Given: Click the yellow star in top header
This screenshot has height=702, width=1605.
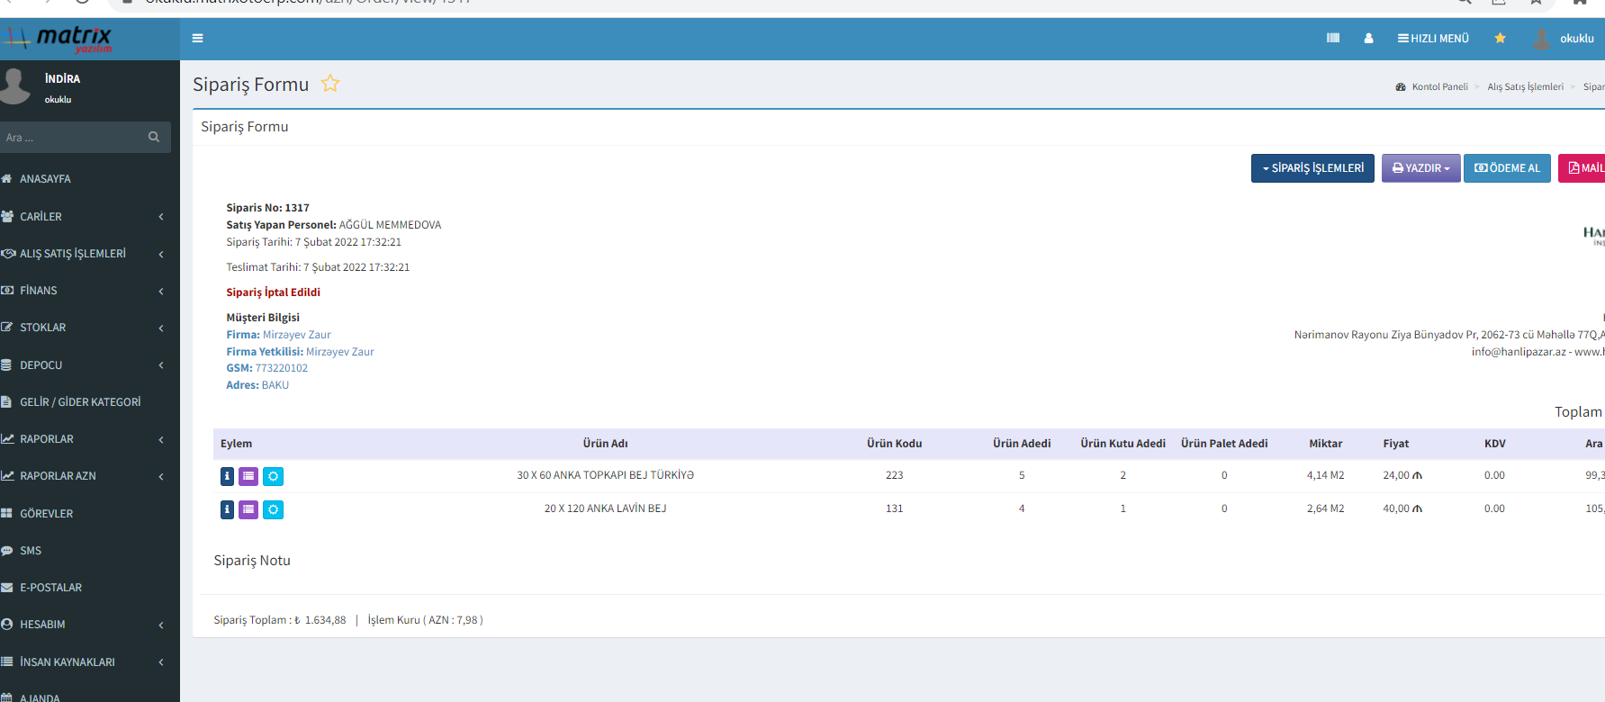Looking at the screenshot, I should click(x=1500, y=39).
